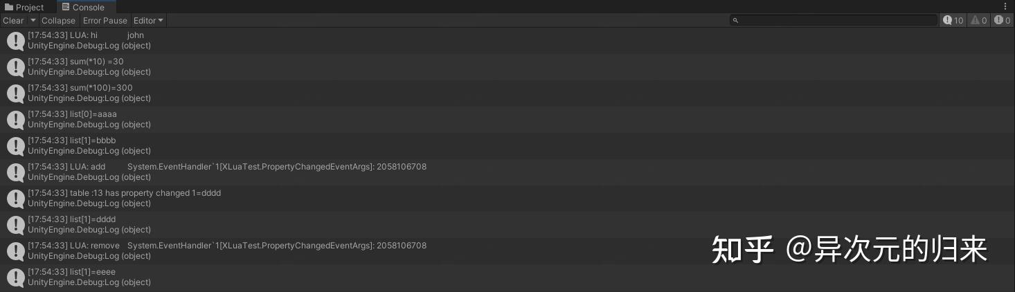Image resolution: width=1015 pixels, height=292 pixels.
Task: Click the info icon beside 'LUA: remove' entry
Action: point(15,251)
